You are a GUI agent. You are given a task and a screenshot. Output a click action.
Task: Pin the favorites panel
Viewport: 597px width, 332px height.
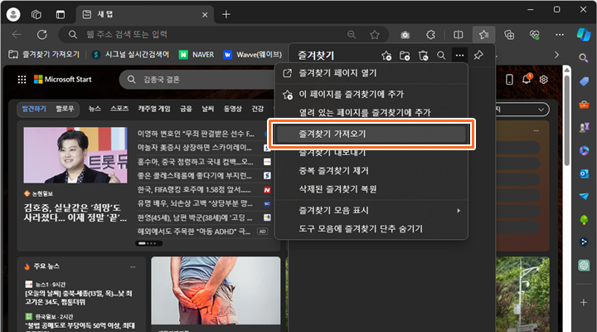coord(478,56)
